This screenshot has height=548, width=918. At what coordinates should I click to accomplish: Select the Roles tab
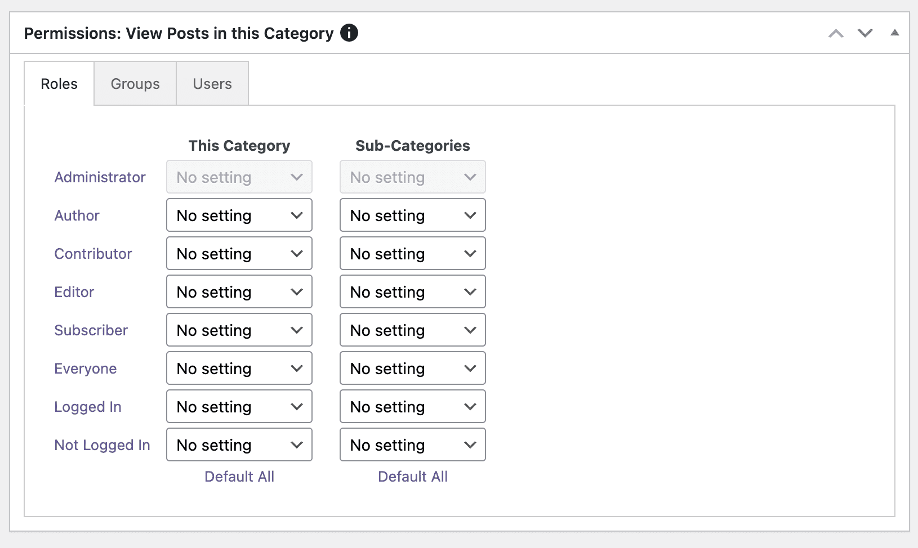pyautogui.click(x=59, y=83)
